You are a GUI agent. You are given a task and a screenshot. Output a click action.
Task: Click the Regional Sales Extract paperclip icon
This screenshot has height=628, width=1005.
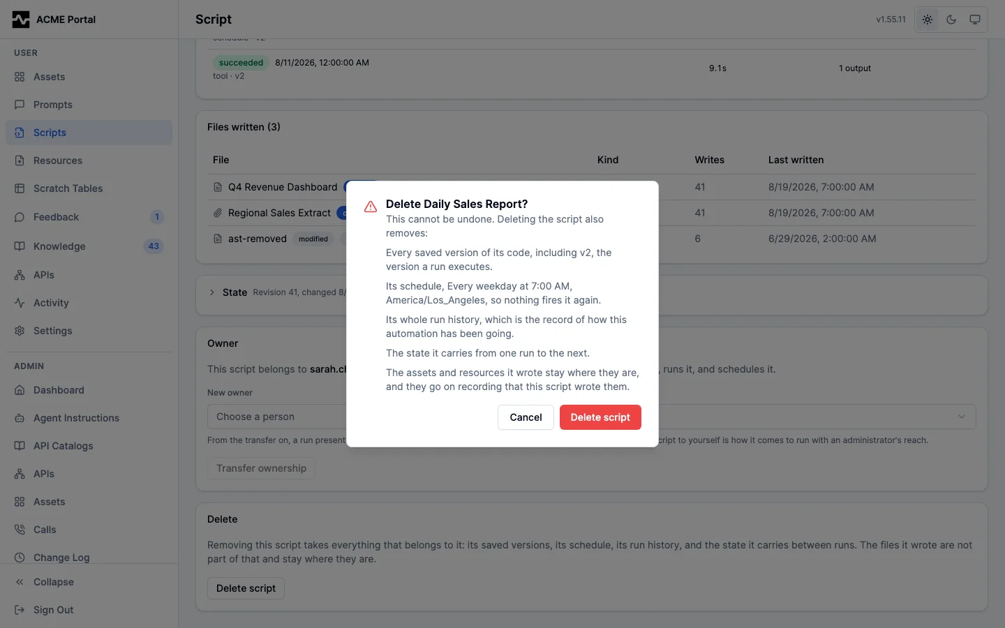[218, 213]
